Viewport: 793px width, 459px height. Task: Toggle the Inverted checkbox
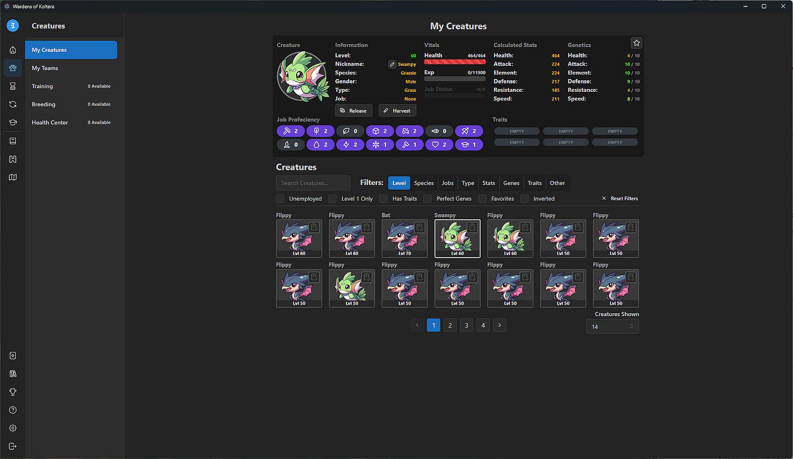pos(524,198)
